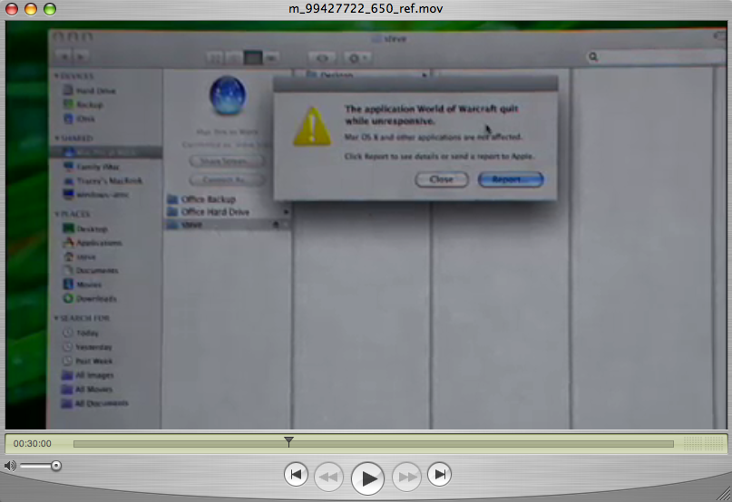Select All Movies under Search For
The width and height of the screenshot is (732, 502).
[x=87, y=389]
